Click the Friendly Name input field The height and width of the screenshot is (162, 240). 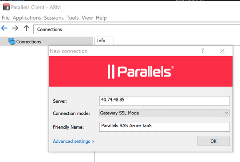165,127
